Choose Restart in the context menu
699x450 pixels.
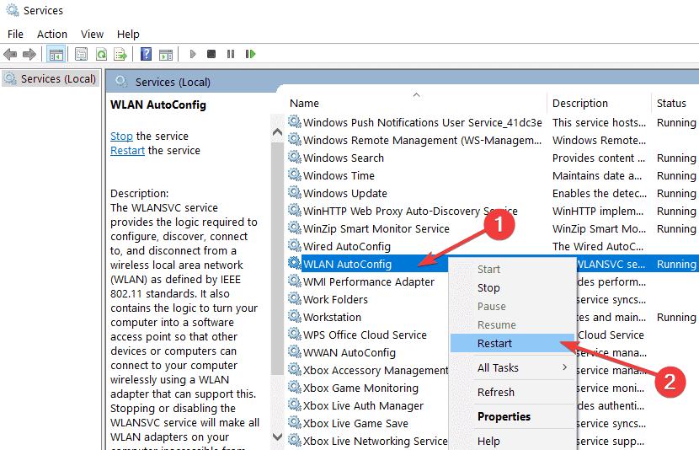(x=512, y=344)
